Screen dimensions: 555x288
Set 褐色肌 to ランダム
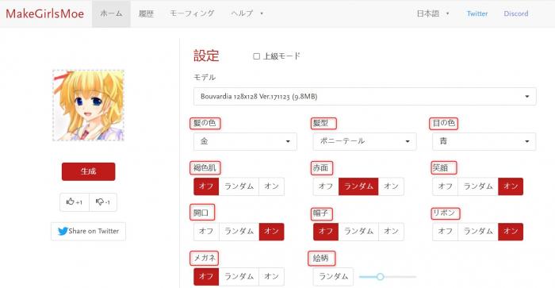coord(239,186)
